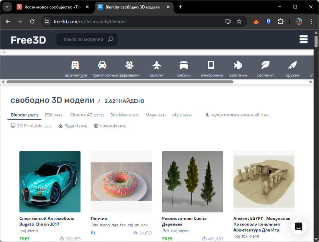Filter by Rigged (184)
Screen dimensions: 319x242
tap(73, 126)
